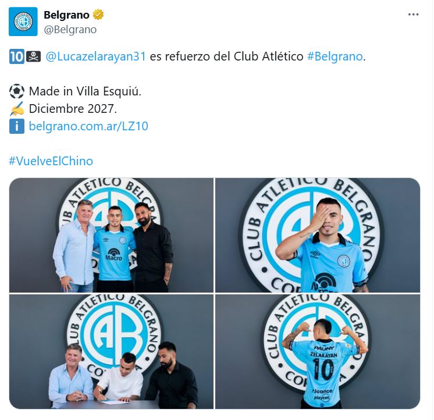Click the soccer ball emoji
Screen dimensions: 434x420
[x=17, y=91]
